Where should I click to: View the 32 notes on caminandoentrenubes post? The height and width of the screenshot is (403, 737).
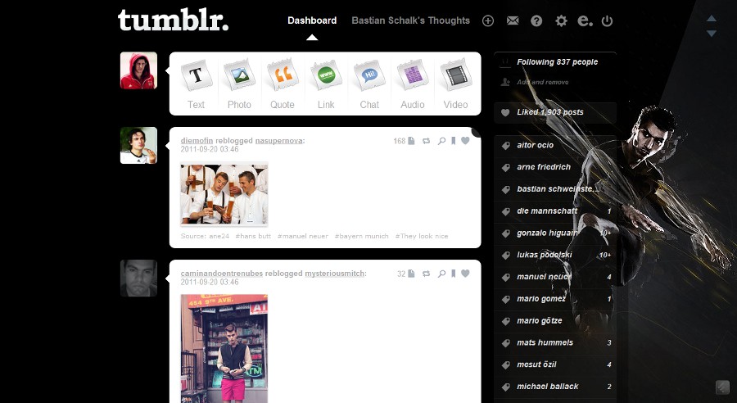(x=406, y=274)
